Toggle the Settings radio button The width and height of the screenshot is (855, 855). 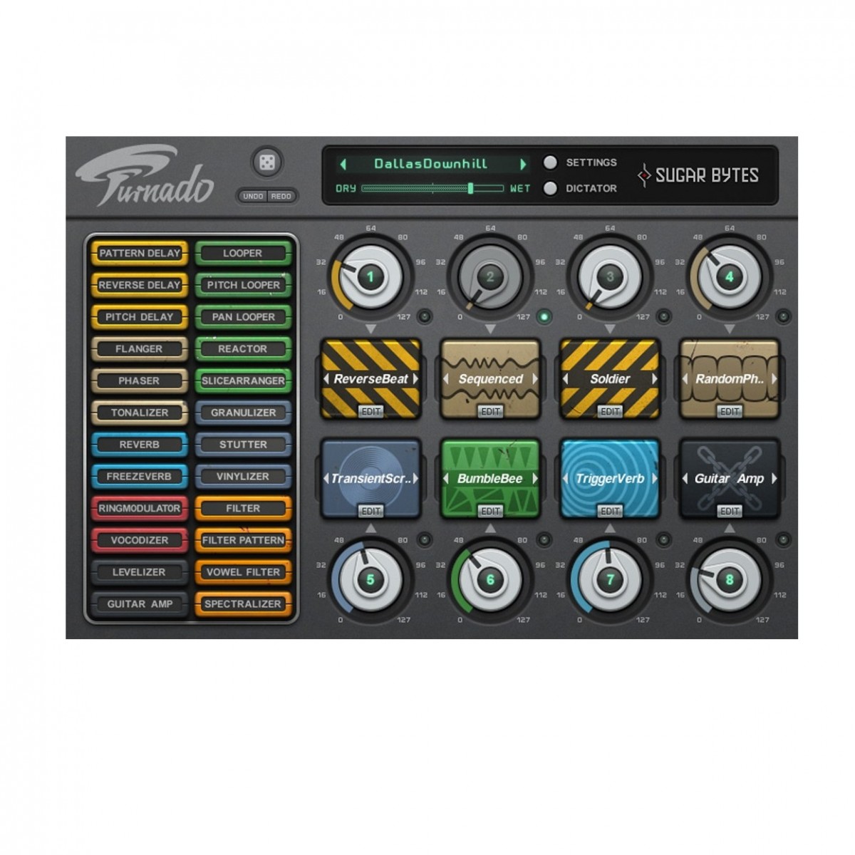550,162
